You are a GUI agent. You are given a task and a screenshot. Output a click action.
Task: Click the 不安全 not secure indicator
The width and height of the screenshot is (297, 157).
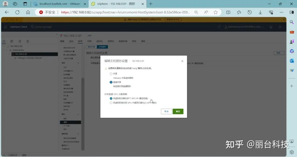pyautogui.click(x=47, y=12)
